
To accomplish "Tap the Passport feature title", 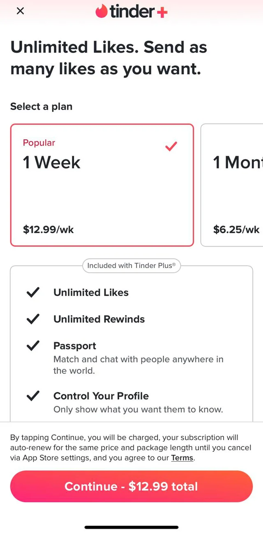I will (75, 346).
